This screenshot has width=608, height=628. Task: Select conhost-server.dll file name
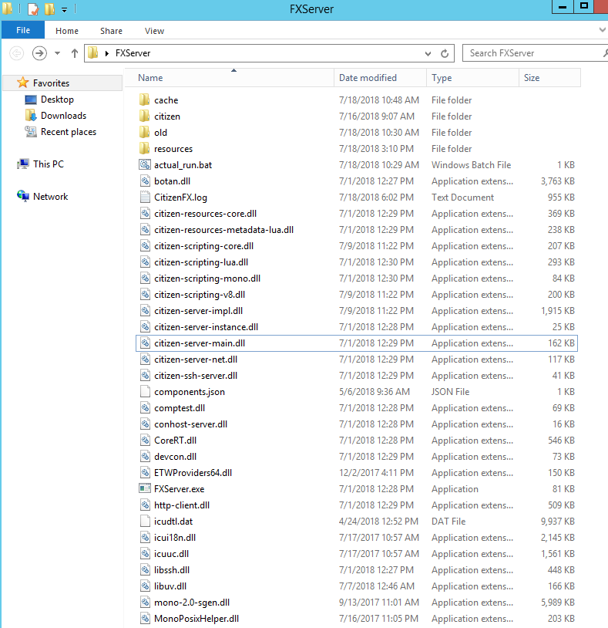(191, 424)
